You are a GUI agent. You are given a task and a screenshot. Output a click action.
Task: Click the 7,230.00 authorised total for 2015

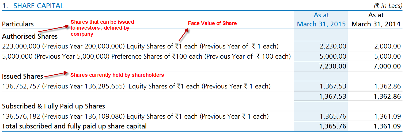333,66
